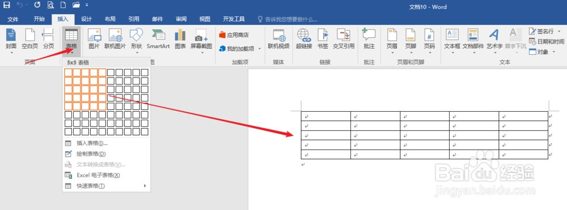567x210 pixels.
Task: Open the 屏幕截图 screenshot menu
Action: tap(201, 41)
